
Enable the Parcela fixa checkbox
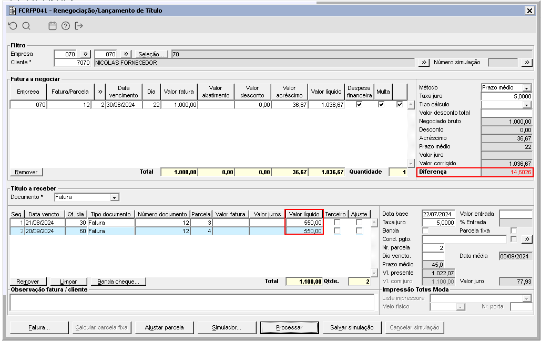tap(514, 230)
